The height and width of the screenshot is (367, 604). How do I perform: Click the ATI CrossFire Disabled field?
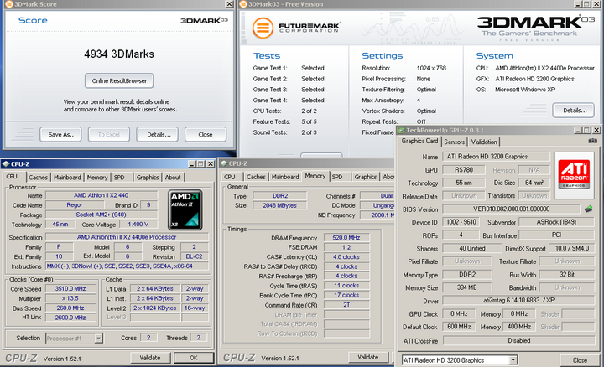(x=519, y=340)
